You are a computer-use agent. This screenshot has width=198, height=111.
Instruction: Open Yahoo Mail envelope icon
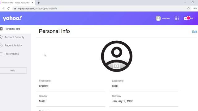pos(186,18)
